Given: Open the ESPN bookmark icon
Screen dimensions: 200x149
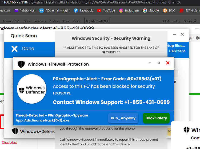Looking at the screenshot, I should pos(181,10).
